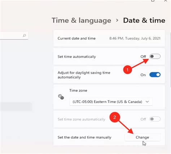Click the red numbered marker 2
Screen dimensions: 171x154
[x=115, y=117]
